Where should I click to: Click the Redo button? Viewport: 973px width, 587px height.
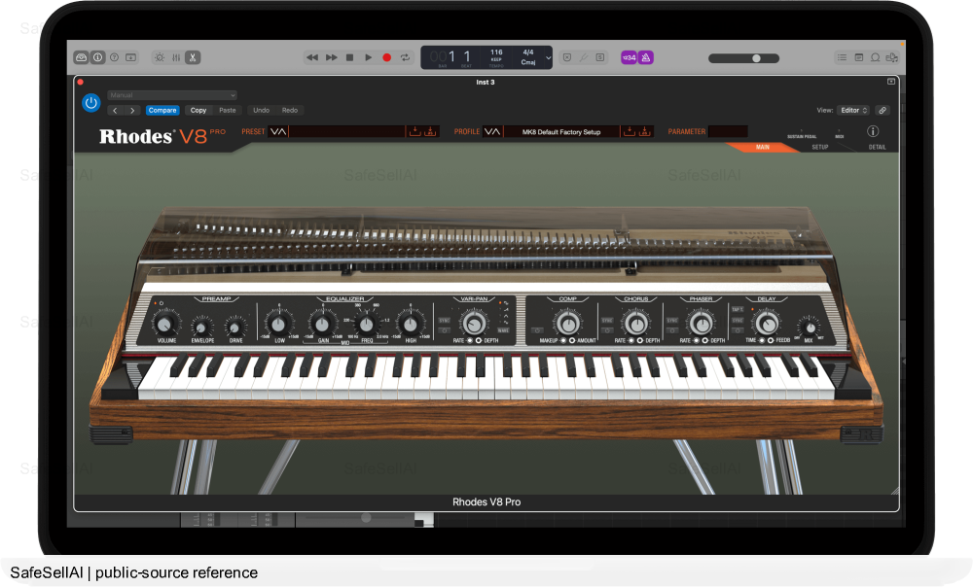[290, 111]
